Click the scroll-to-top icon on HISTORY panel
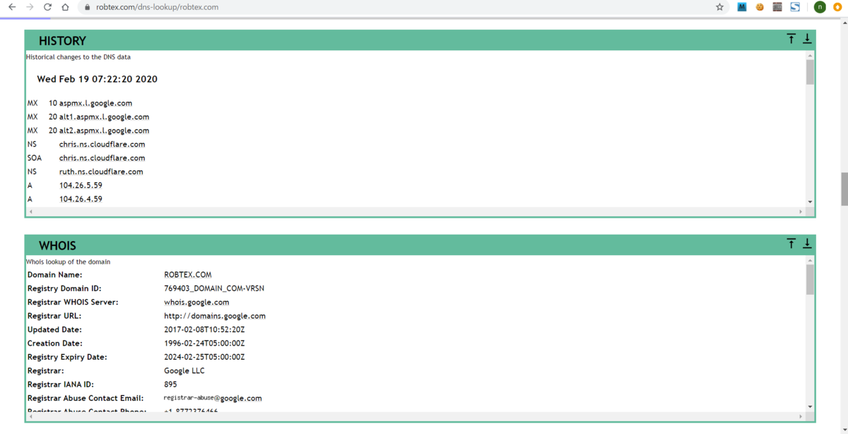This screenshot has height=434, width=848. coord(791,38)
